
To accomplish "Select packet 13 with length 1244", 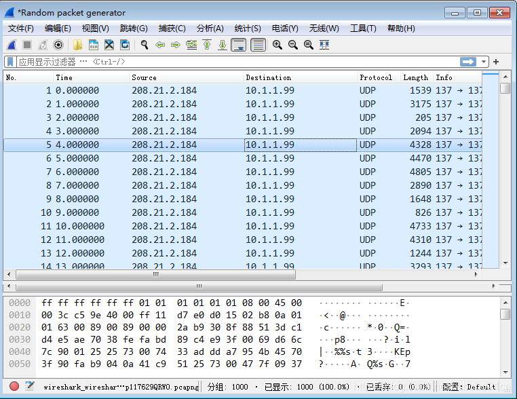I will pos(243,253).
